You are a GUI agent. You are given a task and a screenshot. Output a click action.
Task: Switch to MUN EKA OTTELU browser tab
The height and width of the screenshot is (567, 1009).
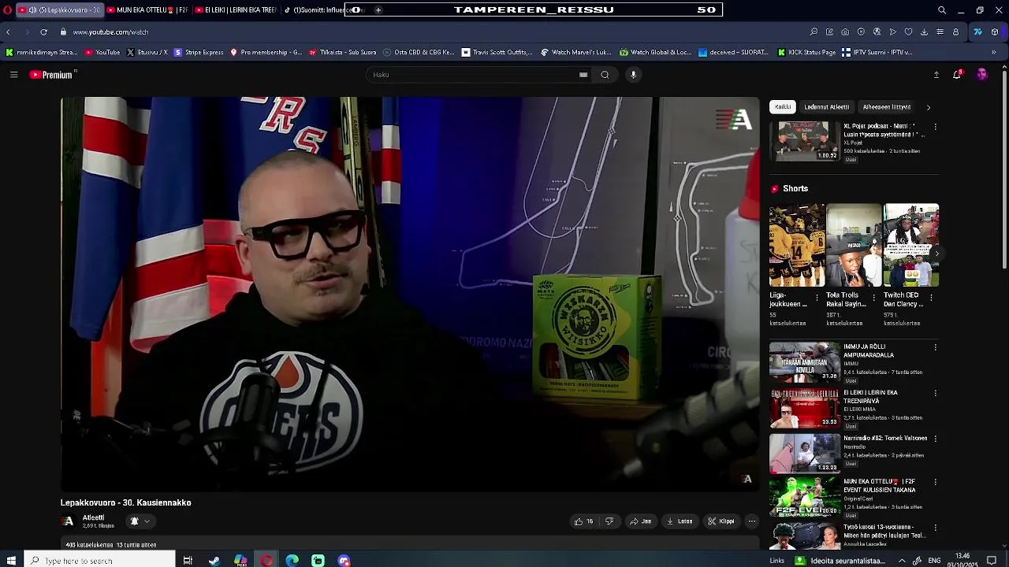[147, 10]
